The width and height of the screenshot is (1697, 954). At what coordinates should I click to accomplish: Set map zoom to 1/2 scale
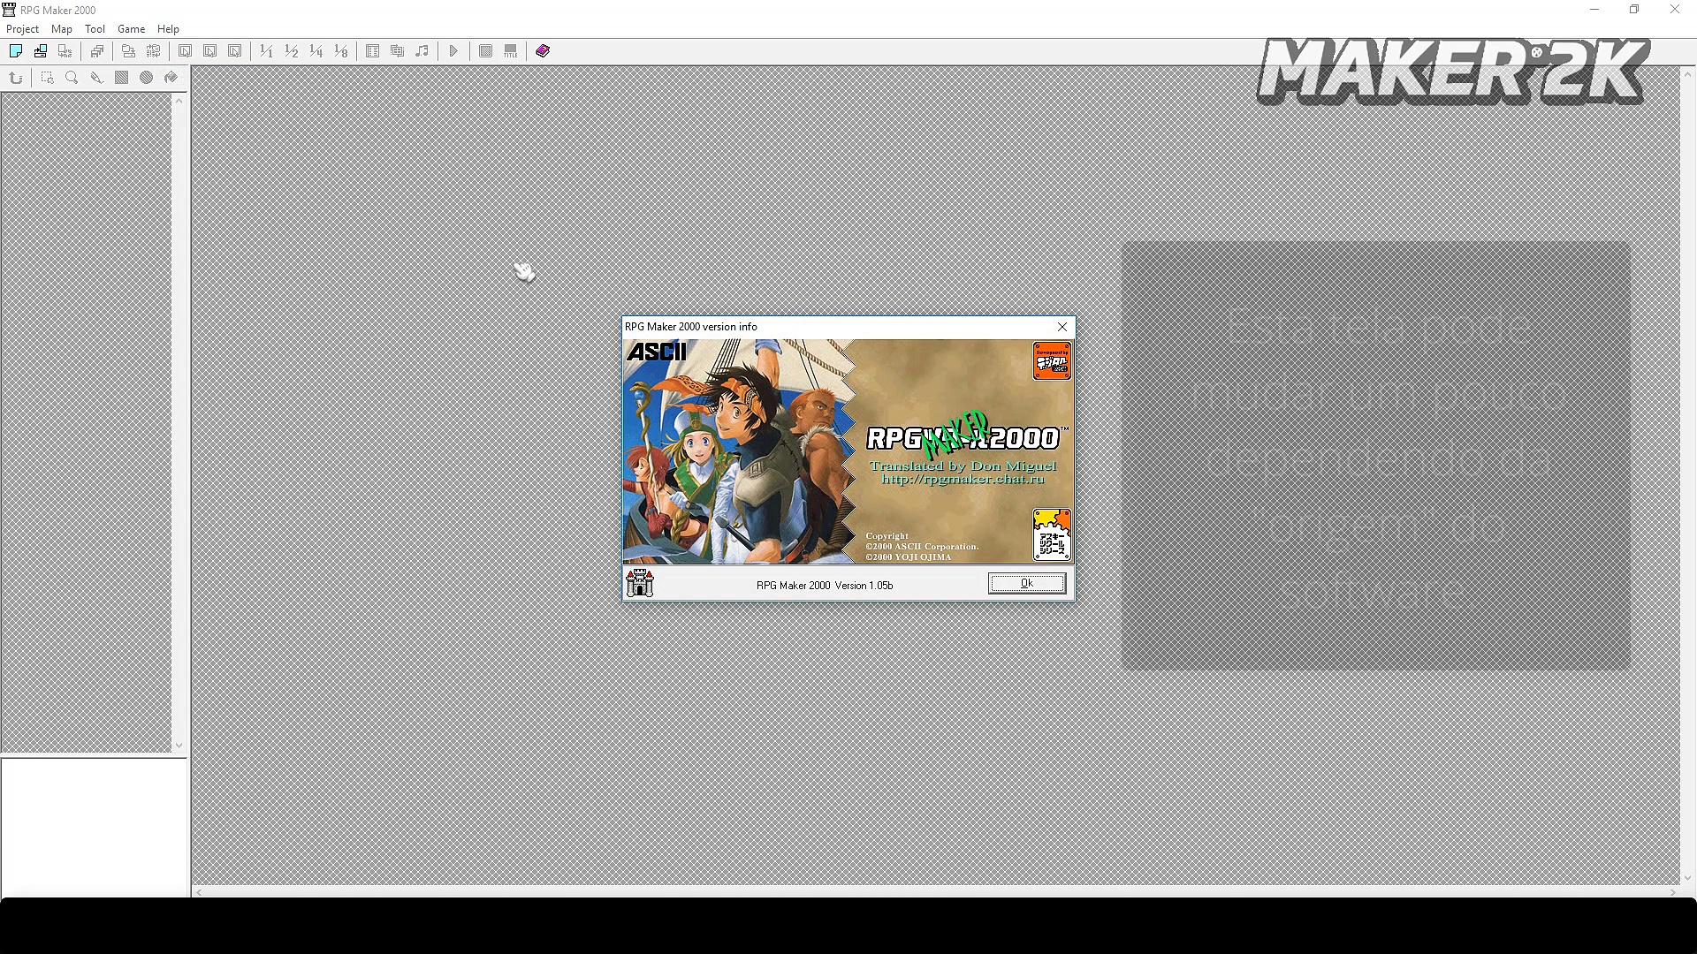pos(291,50)
